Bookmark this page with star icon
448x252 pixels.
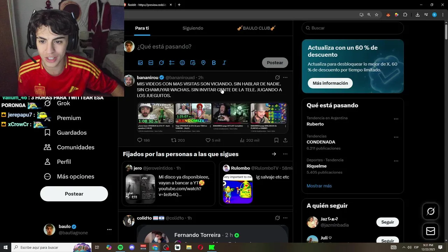[x=377, y=15]
